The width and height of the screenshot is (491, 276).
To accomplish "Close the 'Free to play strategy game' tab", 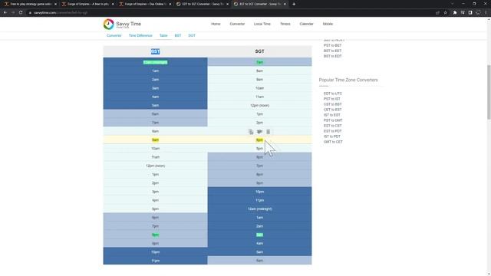I will point(55,4).
